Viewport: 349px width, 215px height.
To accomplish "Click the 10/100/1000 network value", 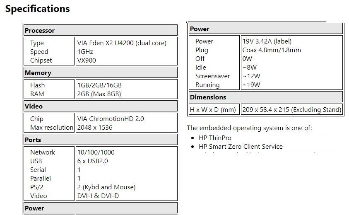I will (96, 152).
